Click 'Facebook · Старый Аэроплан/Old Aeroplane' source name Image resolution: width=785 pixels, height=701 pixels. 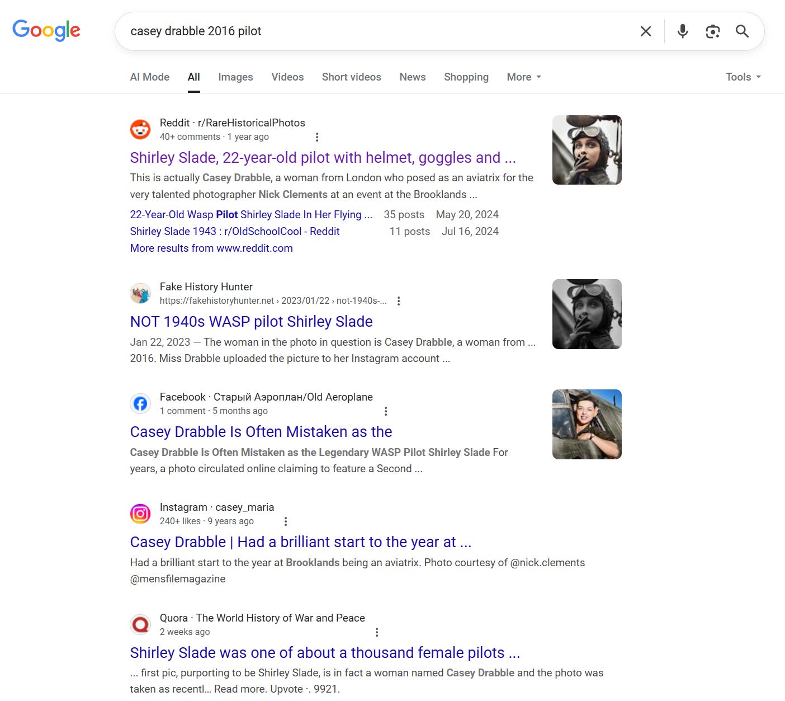[x=266, y=397]
